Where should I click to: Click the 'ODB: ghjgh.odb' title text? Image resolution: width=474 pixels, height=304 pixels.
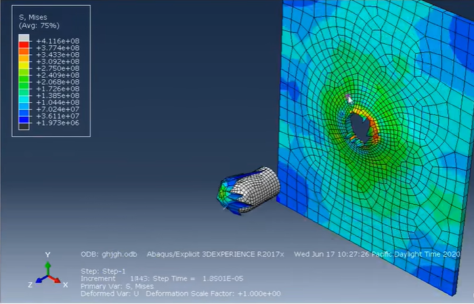pos(109,255)
